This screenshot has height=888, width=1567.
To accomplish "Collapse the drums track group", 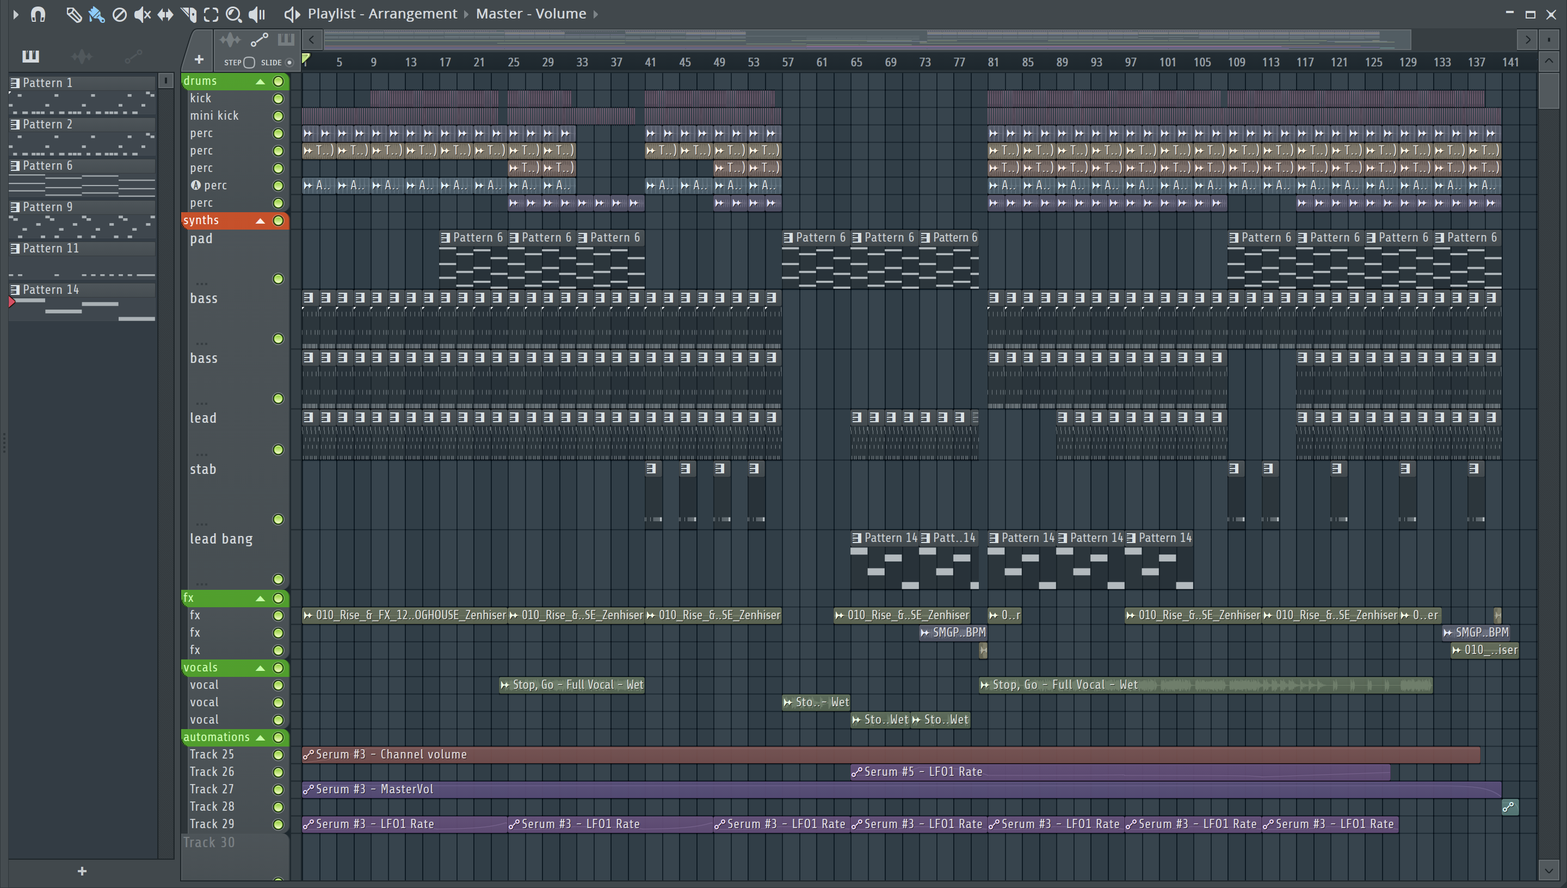I will 261,81.
